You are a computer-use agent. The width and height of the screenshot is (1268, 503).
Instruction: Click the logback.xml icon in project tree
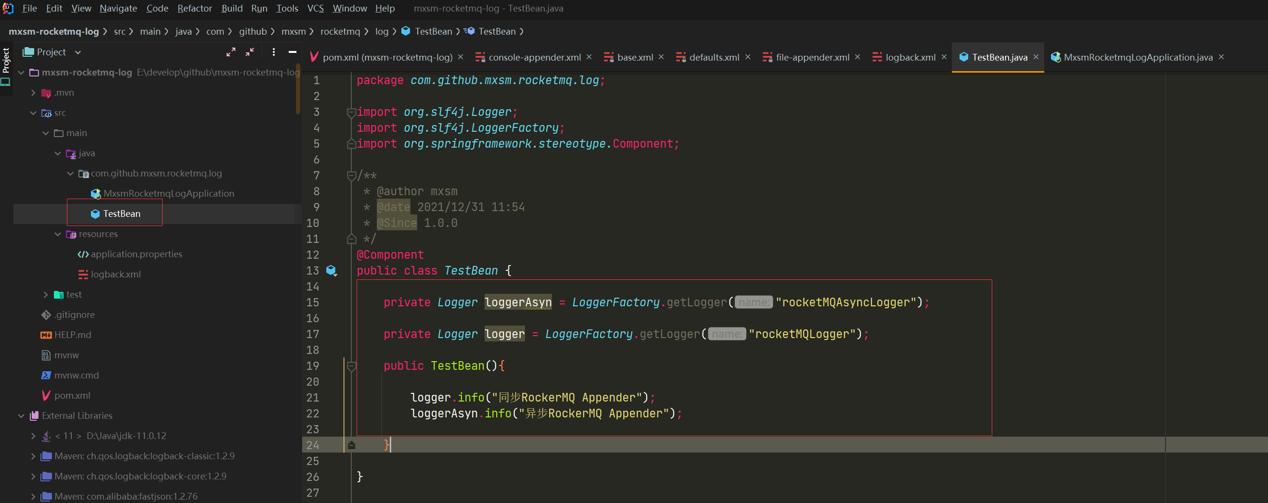[x=83, y=275]
